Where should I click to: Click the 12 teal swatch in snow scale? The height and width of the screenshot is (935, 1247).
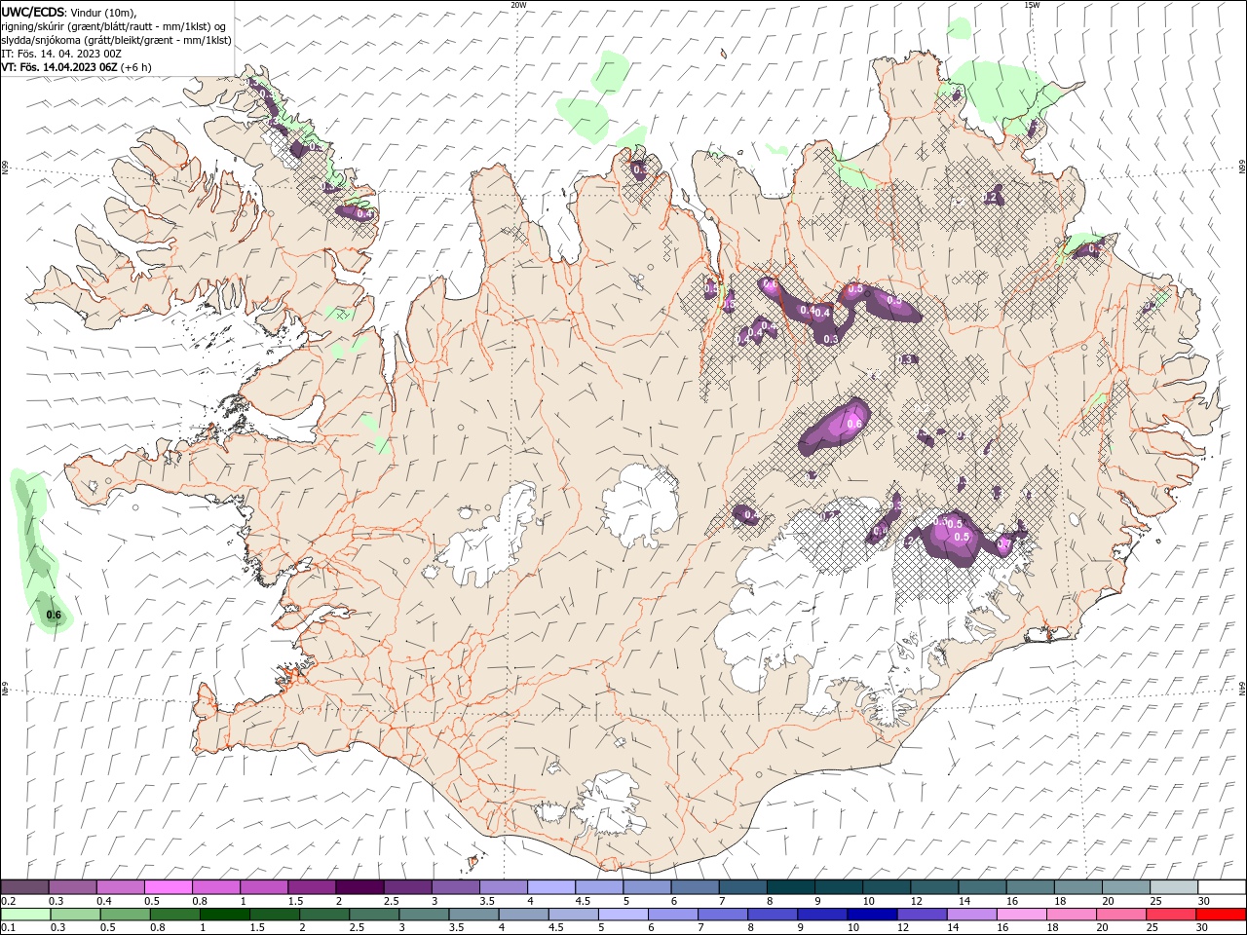(935, 887)
